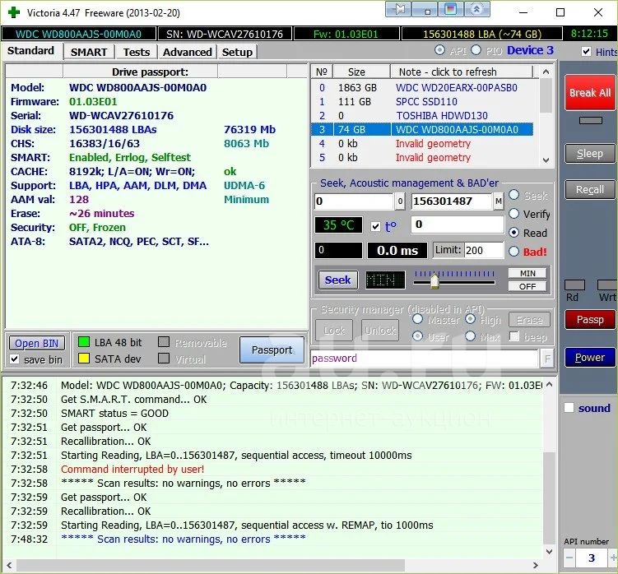Click the Passport button
Screen dimensions: 618x574
click(272, 349)
